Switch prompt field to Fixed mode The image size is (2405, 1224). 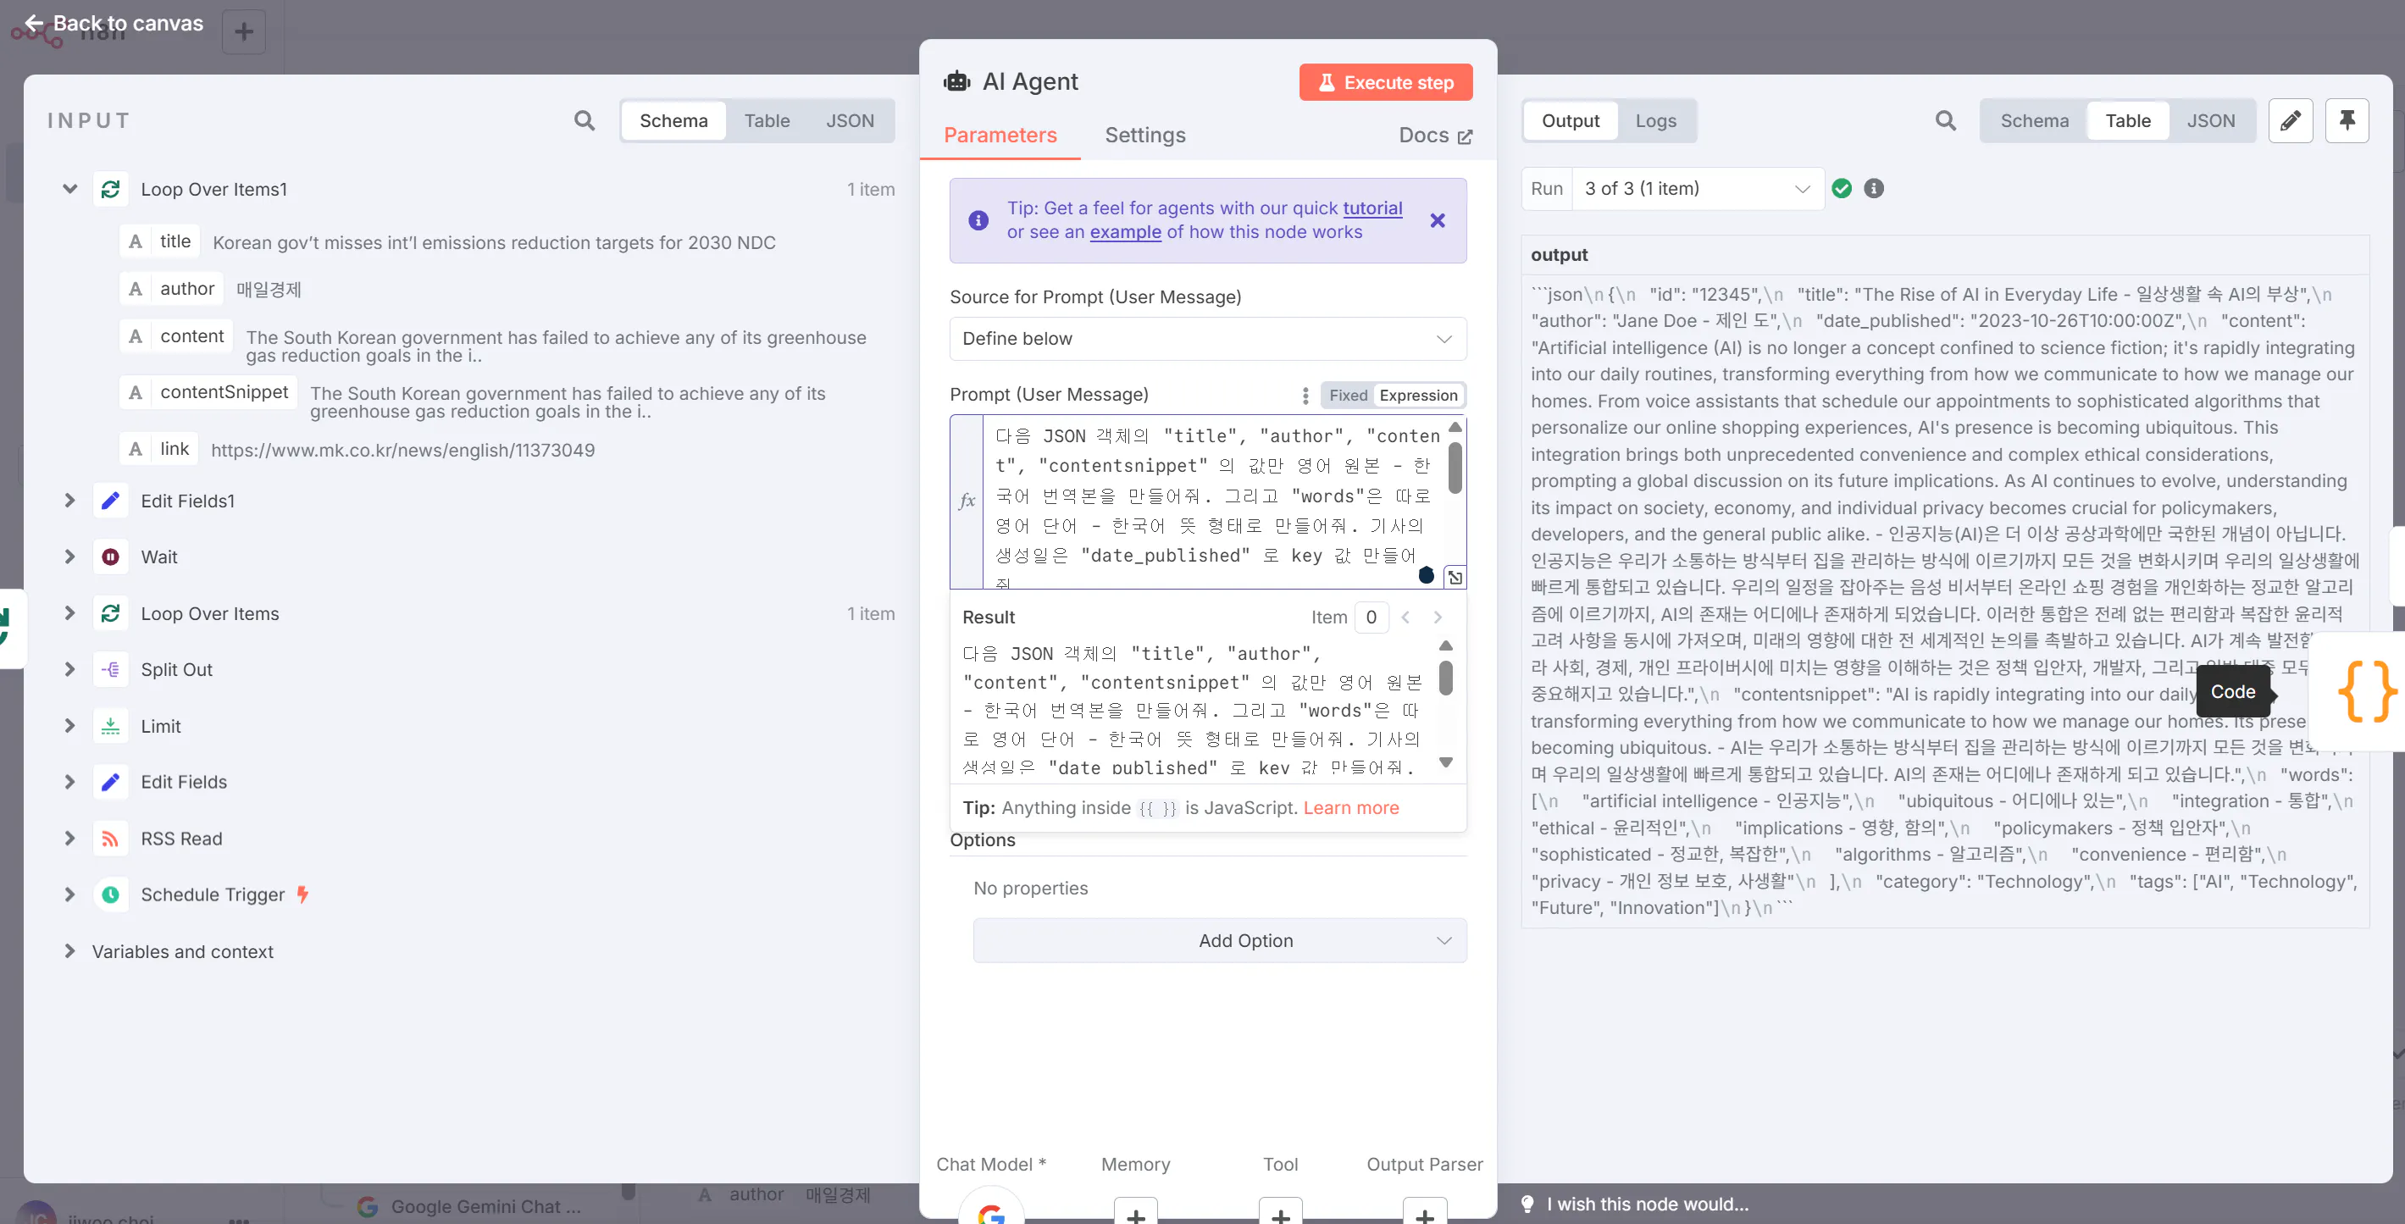point(1347,395)
